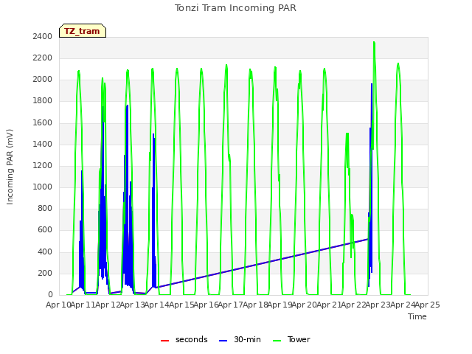The height and width of the screenshot is (354, 472).
Task: Click the Apr 19 x-axis label
Action: [280, 305]
